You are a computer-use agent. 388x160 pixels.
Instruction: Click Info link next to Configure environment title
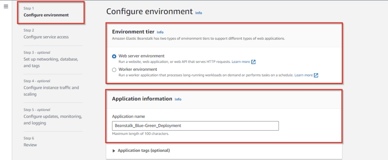tap(199, 13)
